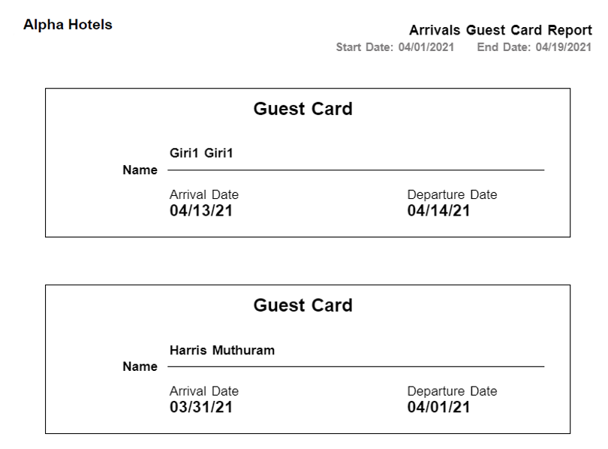Click the name underline below Giri1 Giri1
This screenshot has width=608, height=449.
[x=356, y=170]
